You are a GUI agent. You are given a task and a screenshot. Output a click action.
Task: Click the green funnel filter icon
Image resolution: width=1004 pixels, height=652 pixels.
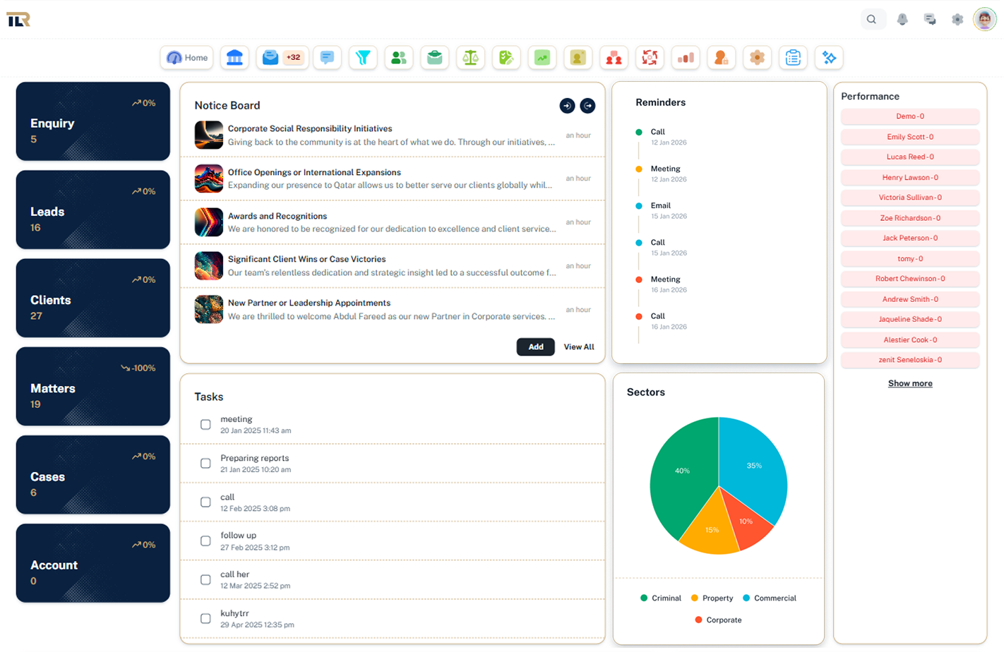[363, 58]
